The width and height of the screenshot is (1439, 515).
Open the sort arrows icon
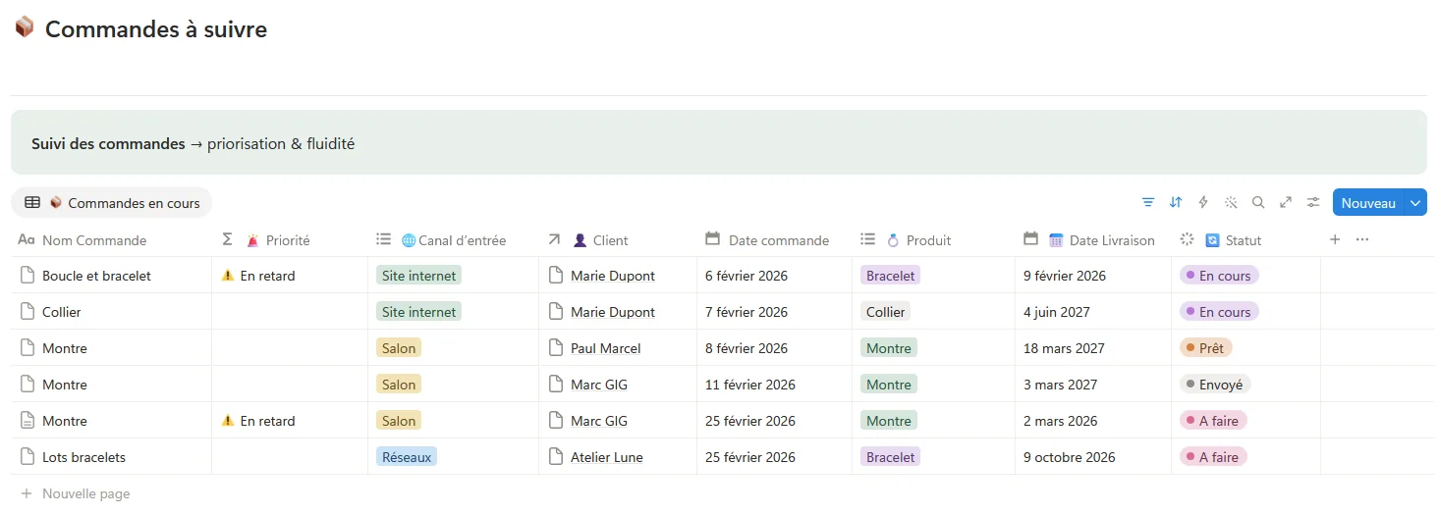[x=1176, y=202]
